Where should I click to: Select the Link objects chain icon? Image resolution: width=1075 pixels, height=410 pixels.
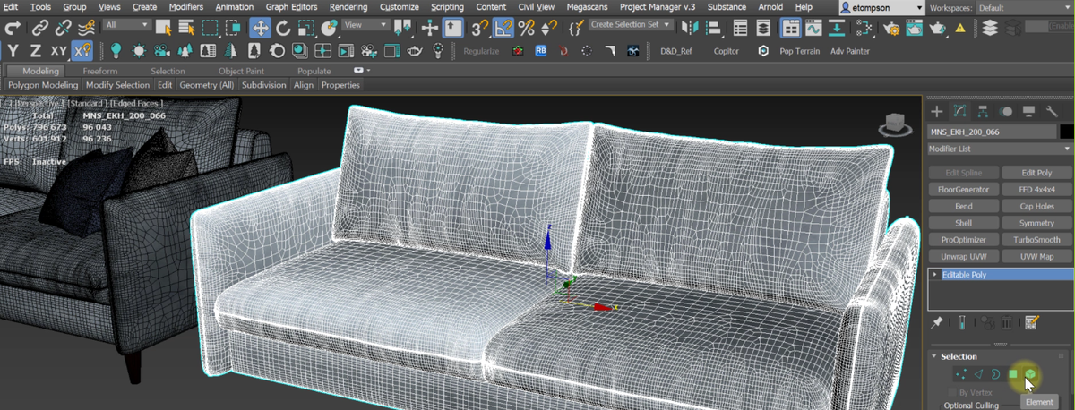point(39,28)
